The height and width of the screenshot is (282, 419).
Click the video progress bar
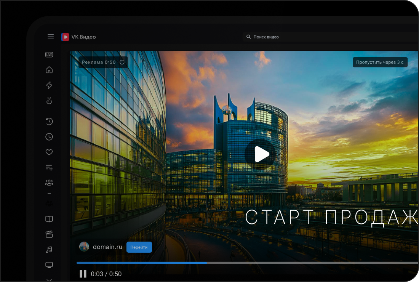tap(248, 263)
